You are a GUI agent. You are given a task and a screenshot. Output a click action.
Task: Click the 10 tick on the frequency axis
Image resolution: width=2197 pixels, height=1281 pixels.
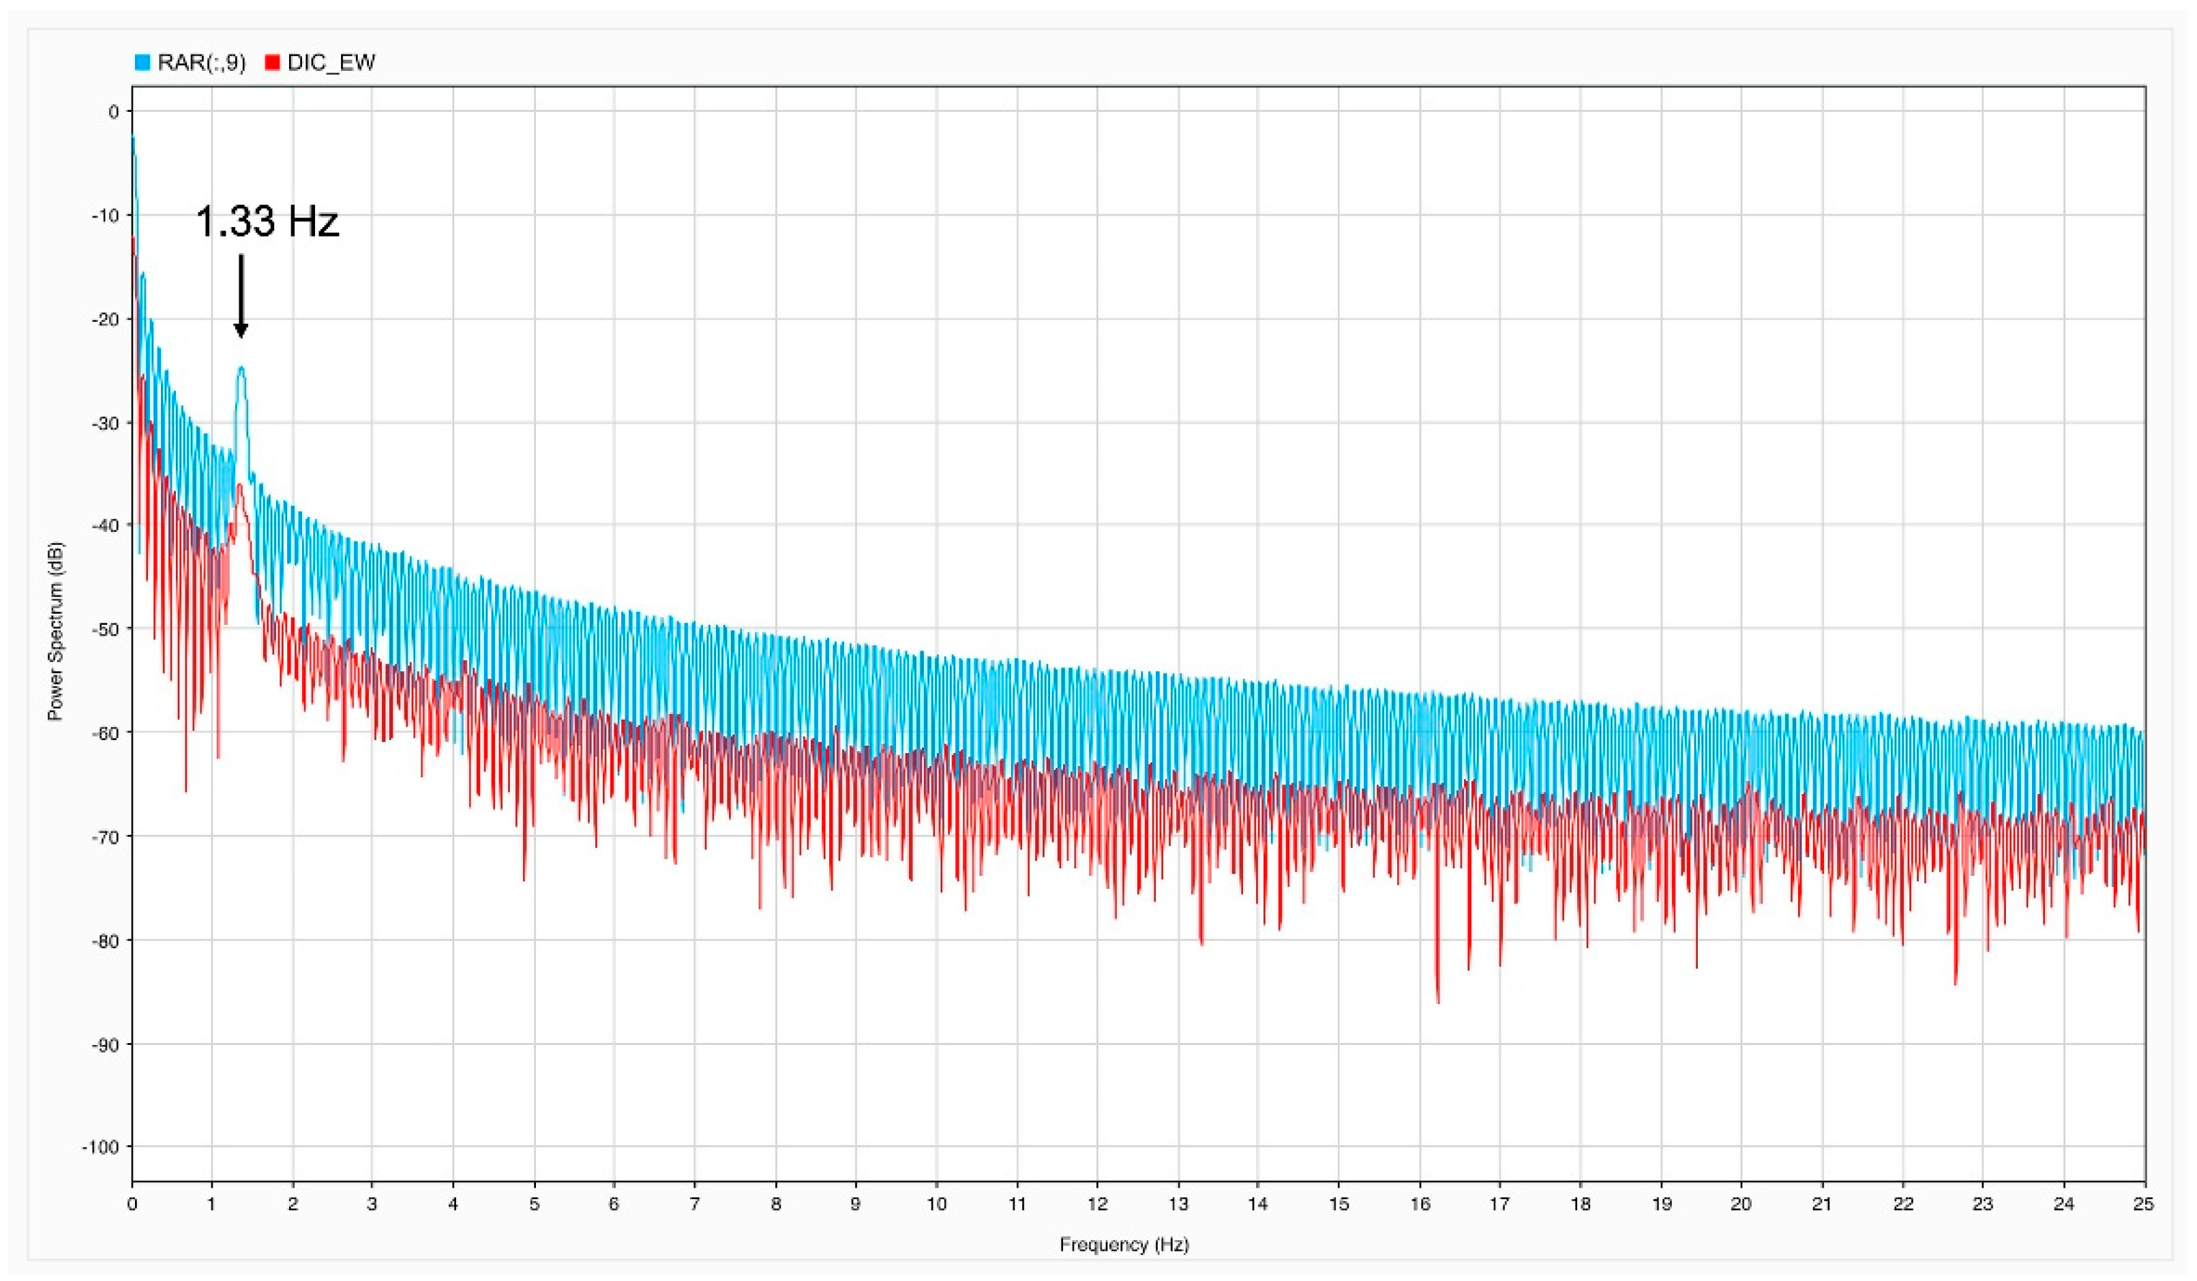point(936,1204)
